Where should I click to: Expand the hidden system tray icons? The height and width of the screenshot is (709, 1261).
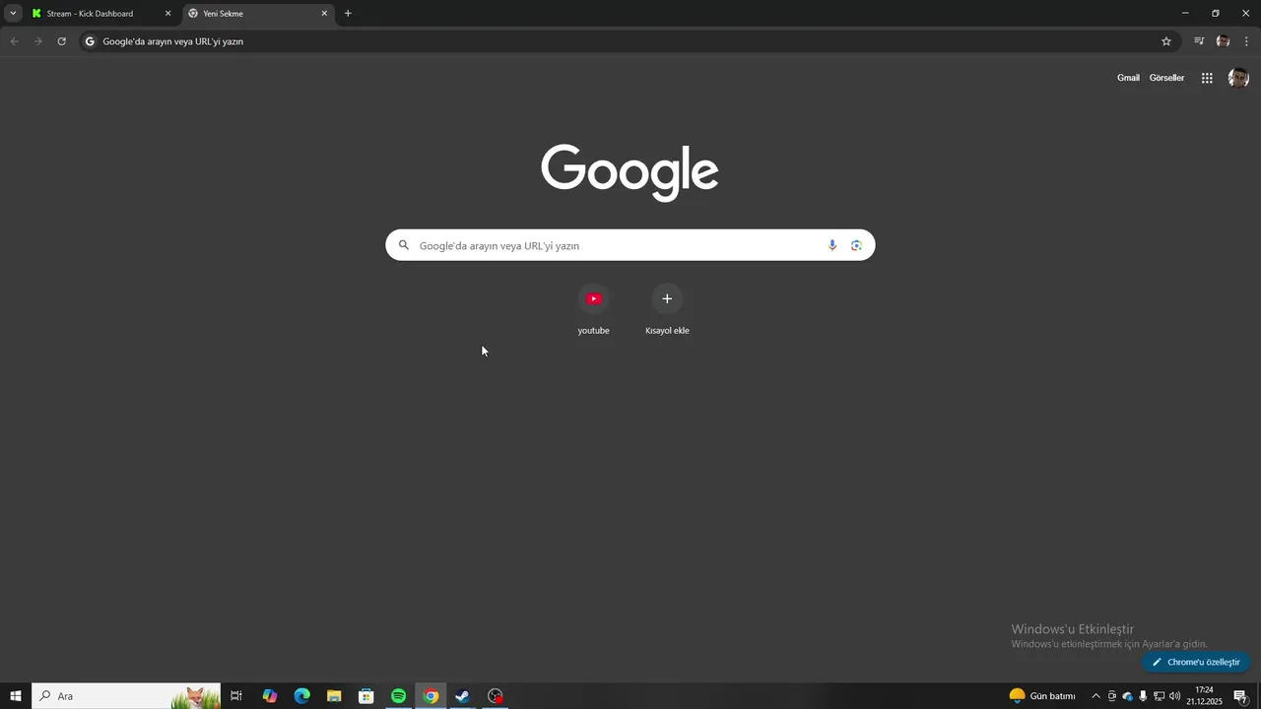(x=1095, y=696)
